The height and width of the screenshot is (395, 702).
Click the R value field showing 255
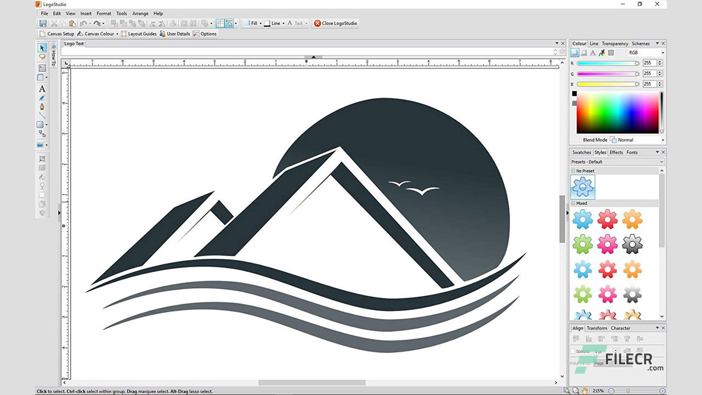649,63
